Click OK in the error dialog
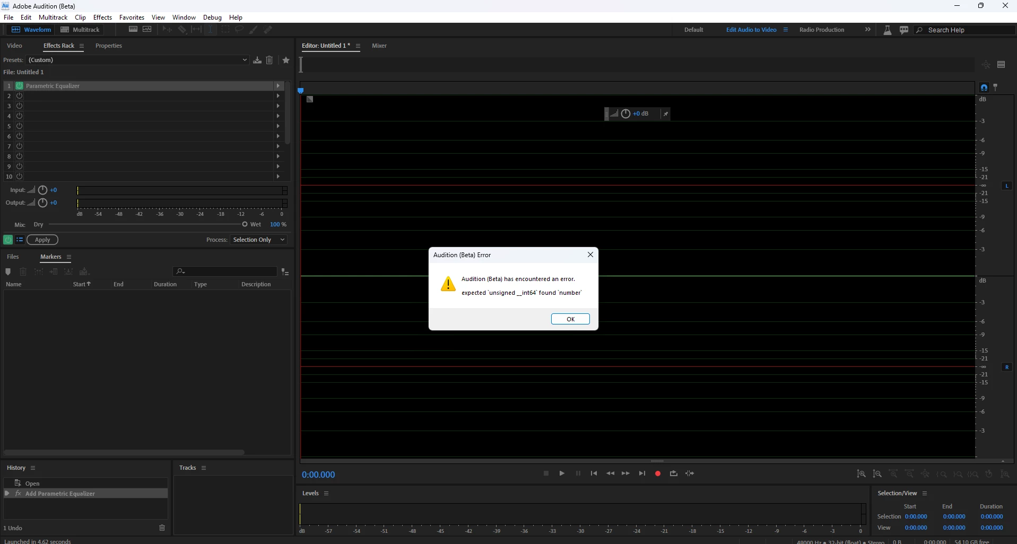This screenshot has width=1017, height=544. coord(570,319)
